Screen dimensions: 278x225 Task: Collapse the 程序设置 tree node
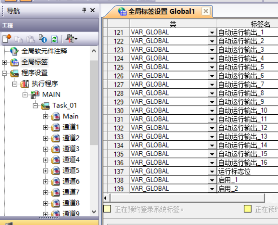(4, 73)
